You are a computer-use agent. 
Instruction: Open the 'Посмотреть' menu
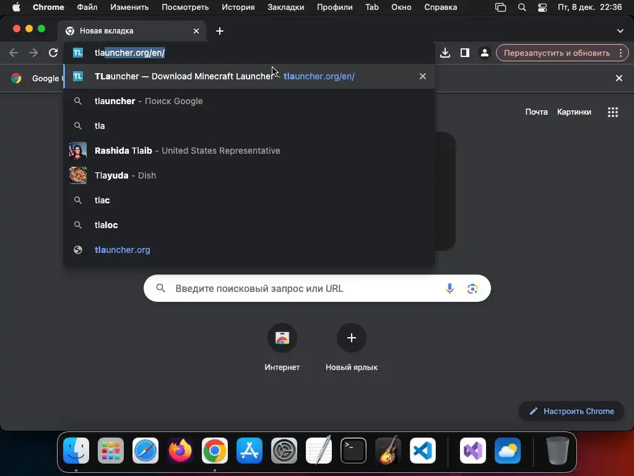[x=185, y=7]
